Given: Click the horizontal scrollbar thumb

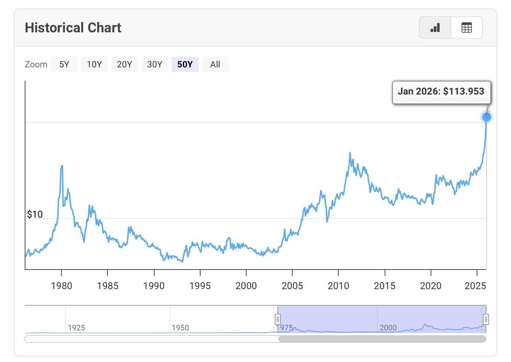Looking at the screenshot, I should (382, 339).
